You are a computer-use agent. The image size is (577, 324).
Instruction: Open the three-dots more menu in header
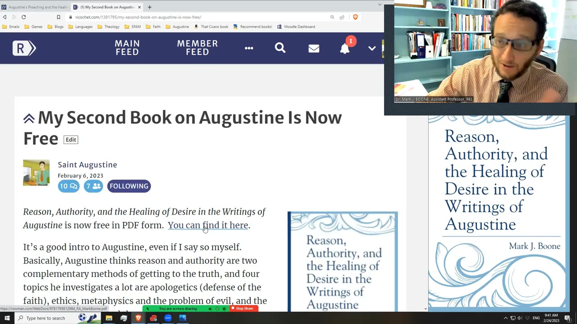coord(249,48)
